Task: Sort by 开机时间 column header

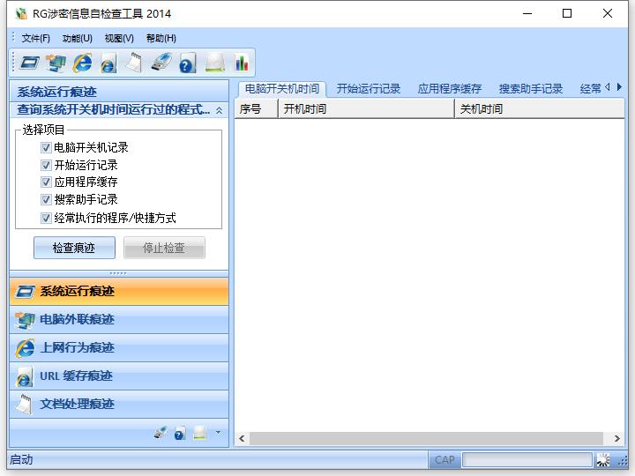Action: 366,109
